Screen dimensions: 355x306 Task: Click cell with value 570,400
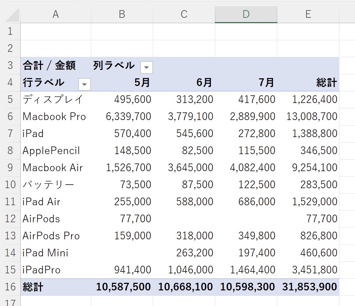pyautogui.click(x=122, y=134)
